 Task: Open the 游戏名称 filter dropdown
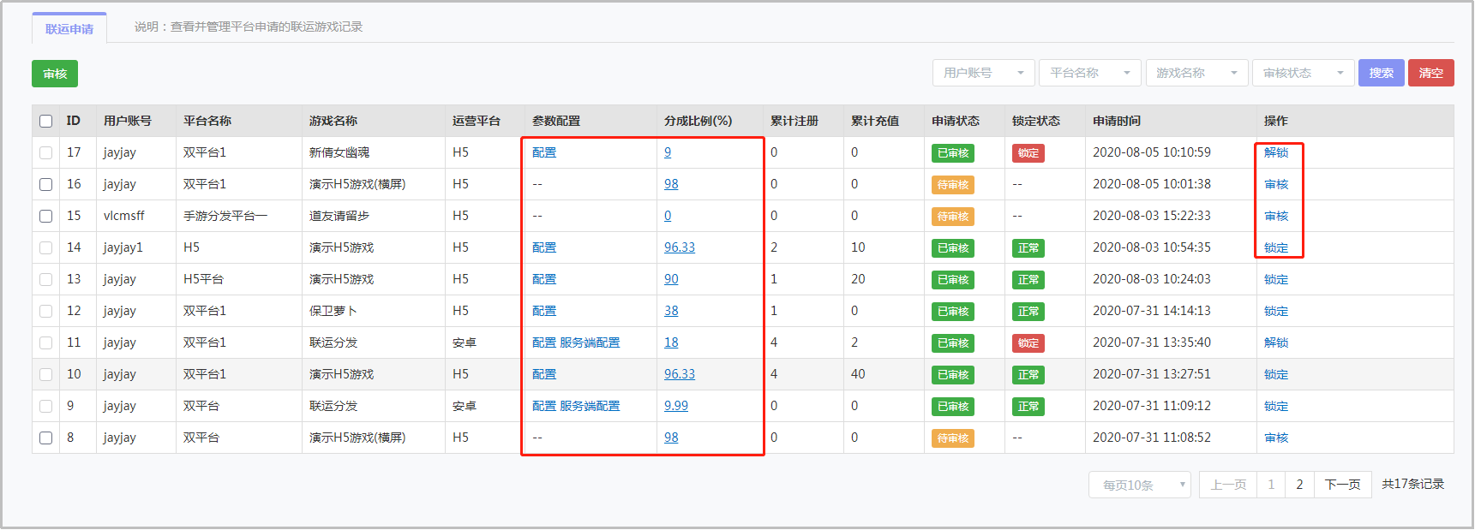click(1196, 73)
